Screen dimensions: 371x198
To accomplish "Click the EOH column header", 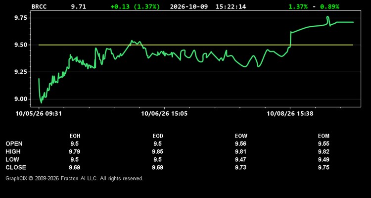I will tap(75, 136).
